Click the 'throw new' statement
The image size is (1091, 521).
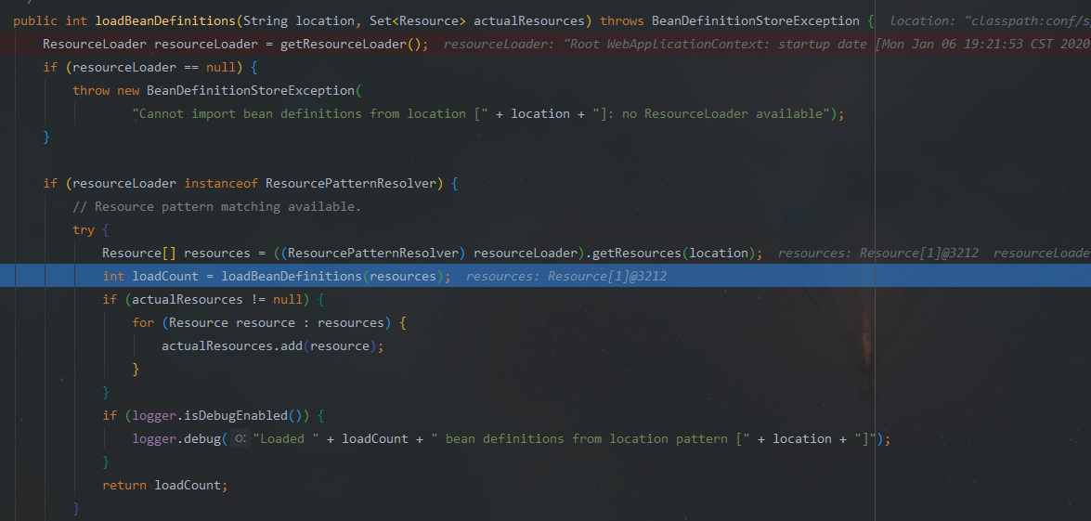coord(106,90)
